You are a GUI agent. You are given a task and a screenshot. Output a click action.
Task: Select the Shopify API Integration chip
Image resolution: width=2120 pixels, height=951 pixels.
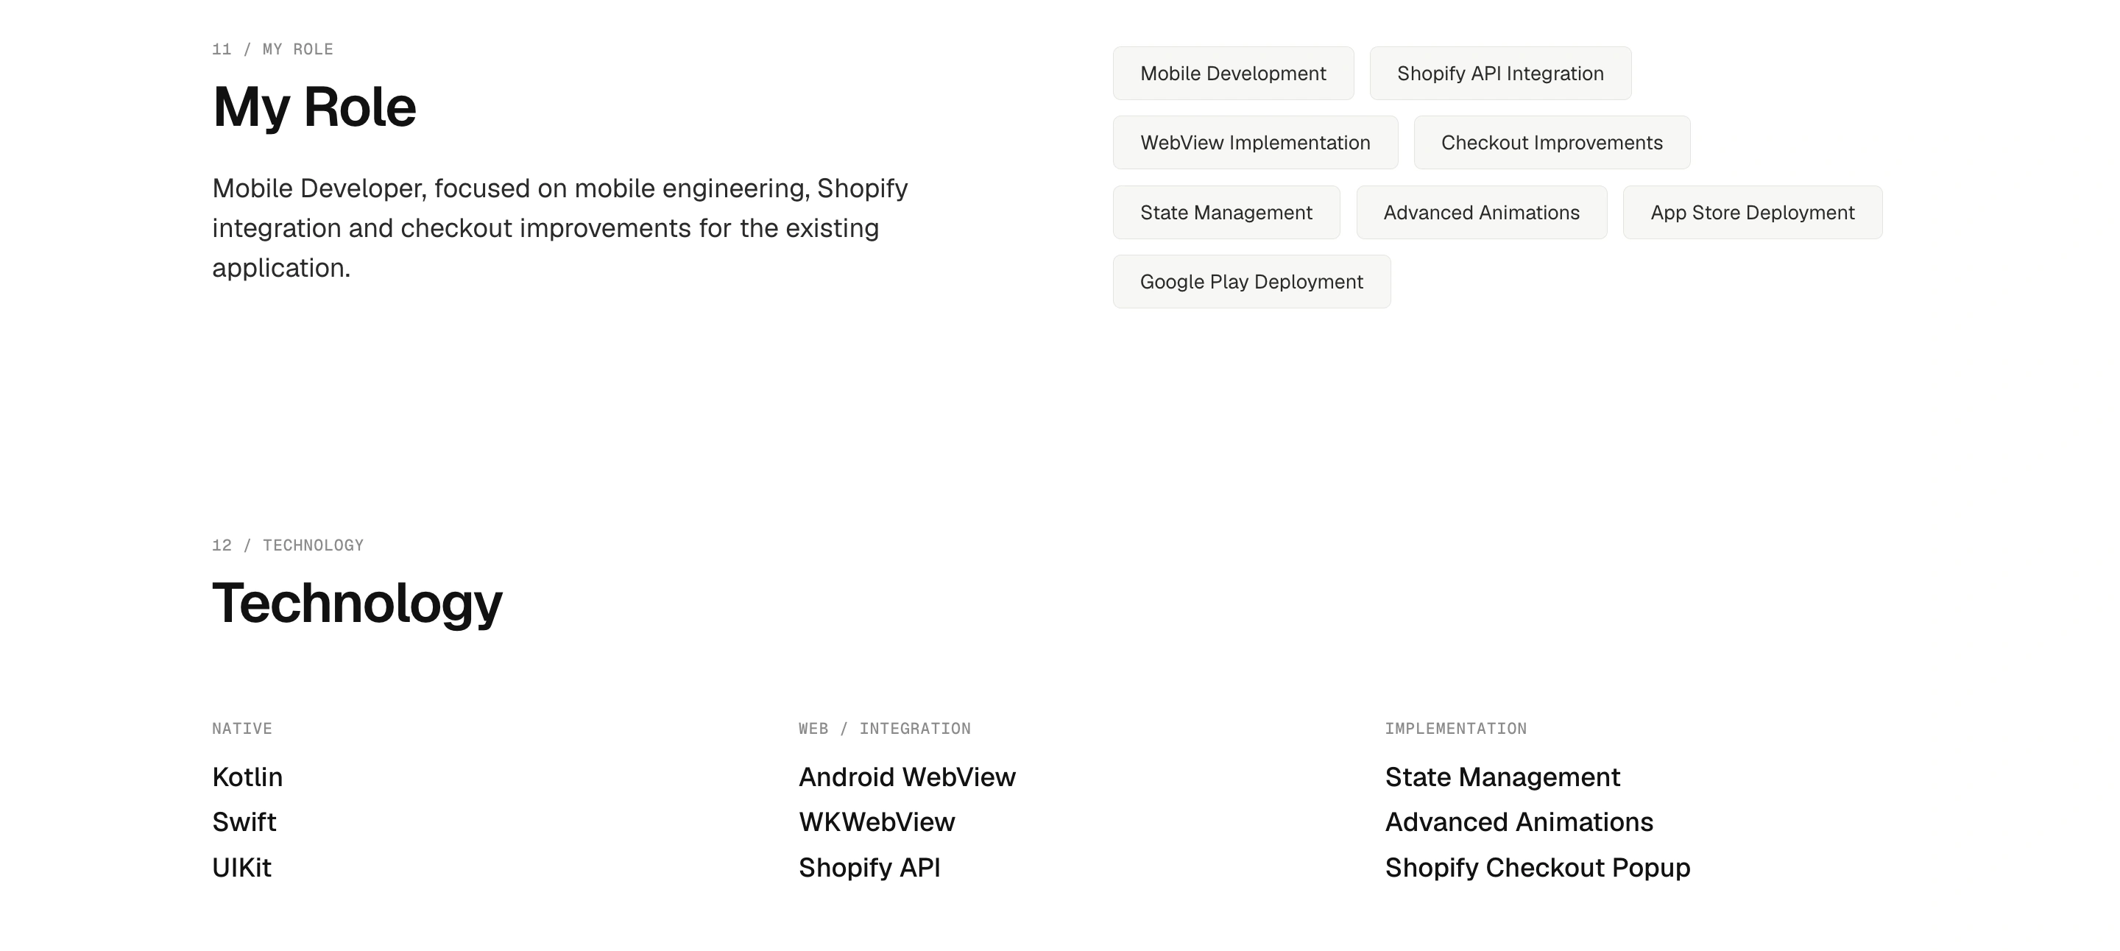click(x=1500, y=73)
